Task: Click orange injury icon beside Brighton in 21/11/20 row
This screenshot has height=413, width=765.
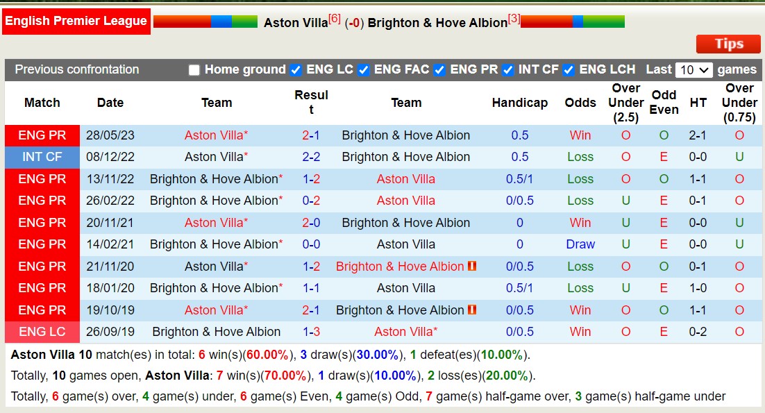Action: (x=471, y=267)
